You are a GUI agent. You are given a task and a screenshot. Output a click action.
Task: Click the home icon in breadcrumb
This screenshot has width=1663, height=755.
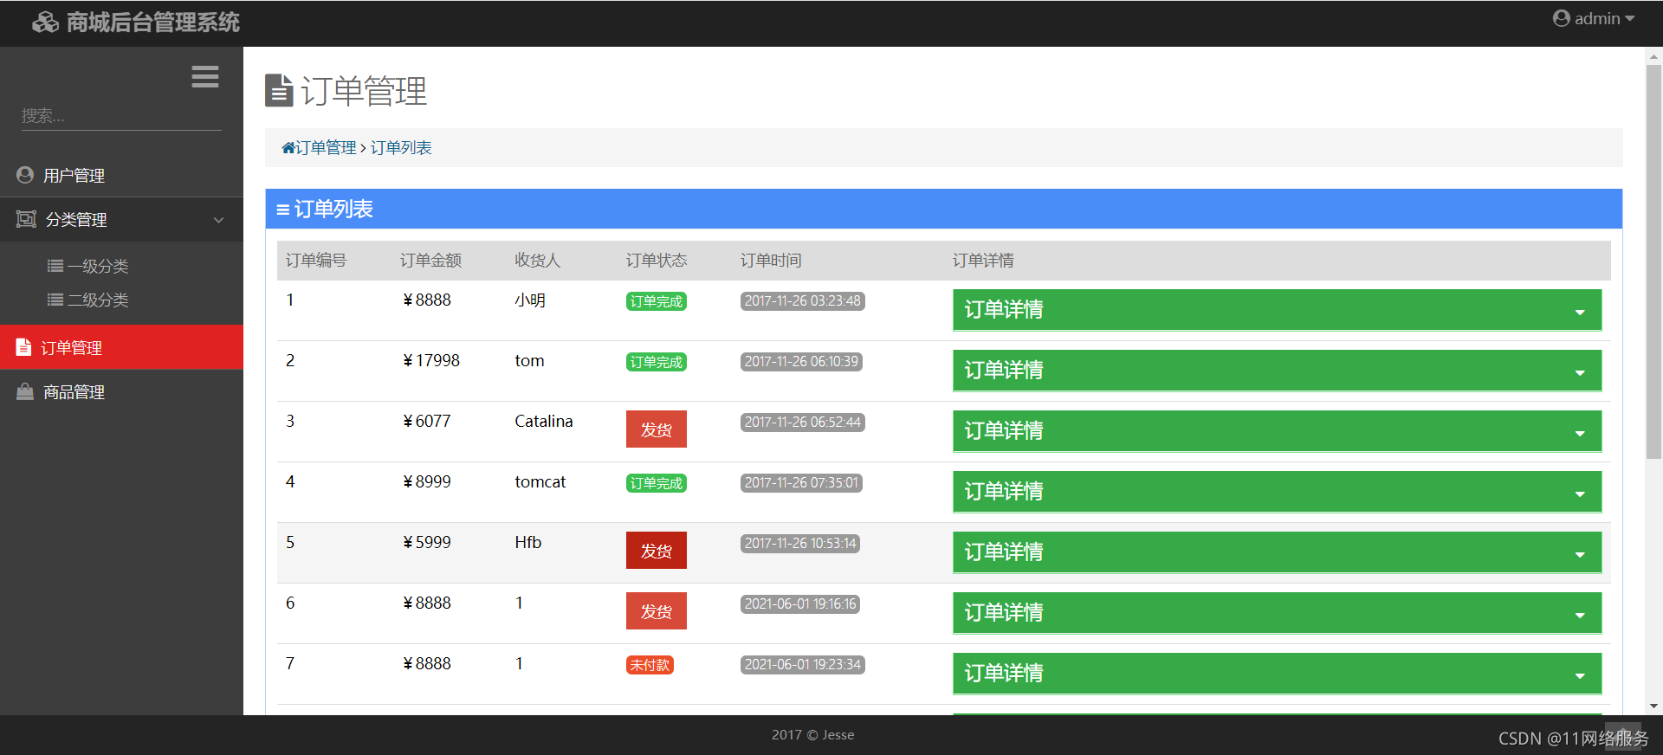pos(288,148)
